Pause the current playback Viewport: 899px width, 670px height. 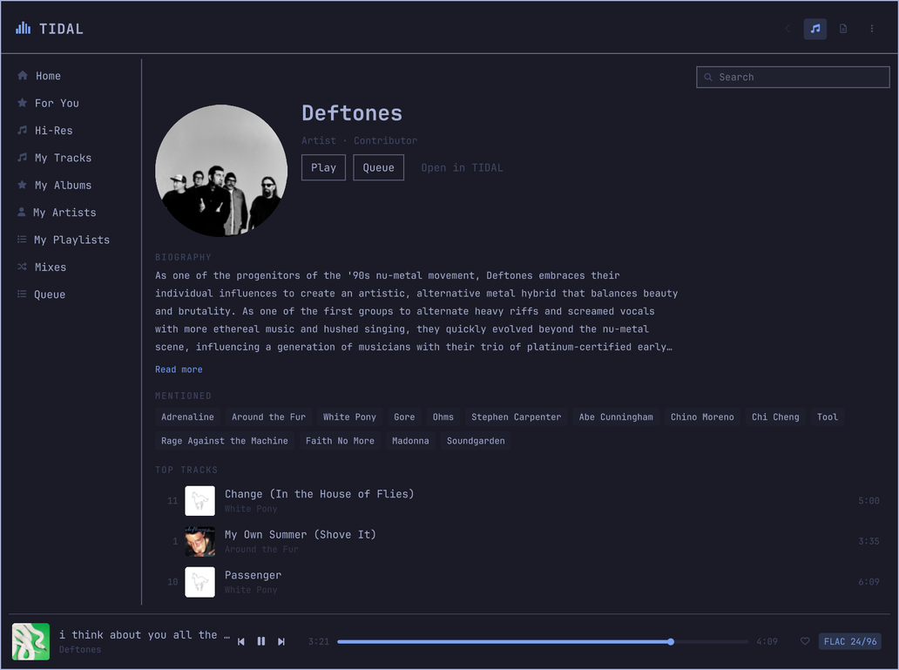[260, 641]
